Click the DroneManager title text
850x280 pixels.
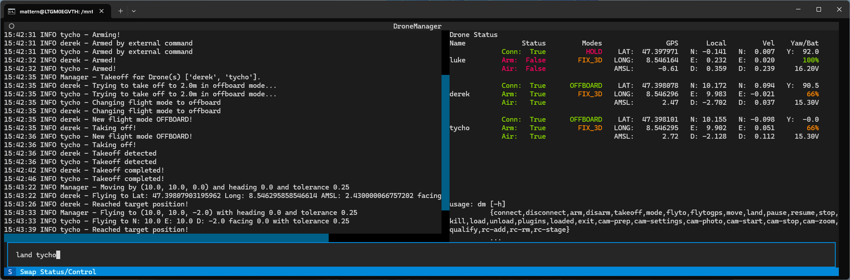417,26
